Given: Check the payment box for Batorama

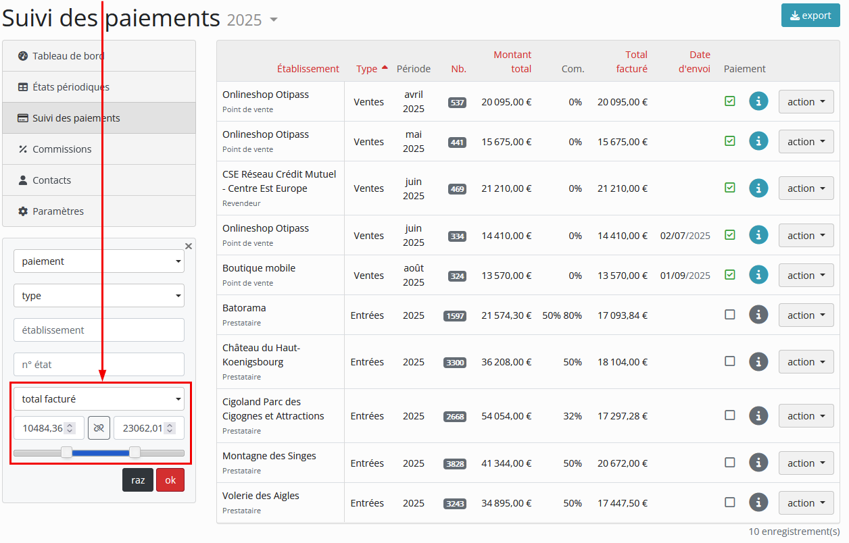Looking at the screenshot, I should pos(729,315).
